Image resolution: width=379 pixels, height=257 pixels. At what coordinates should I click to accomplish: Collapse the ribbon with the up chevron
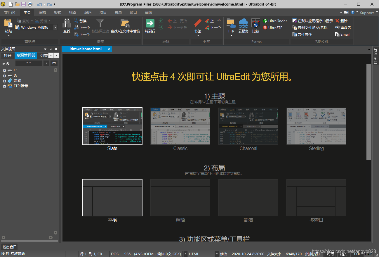tap(341, 12)
